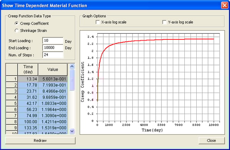Click the Value column header
Viewport: 230px width, 150px height.
click(53, 69)
